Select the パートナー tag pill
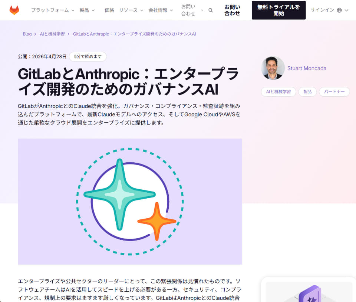 click(334, 92)
